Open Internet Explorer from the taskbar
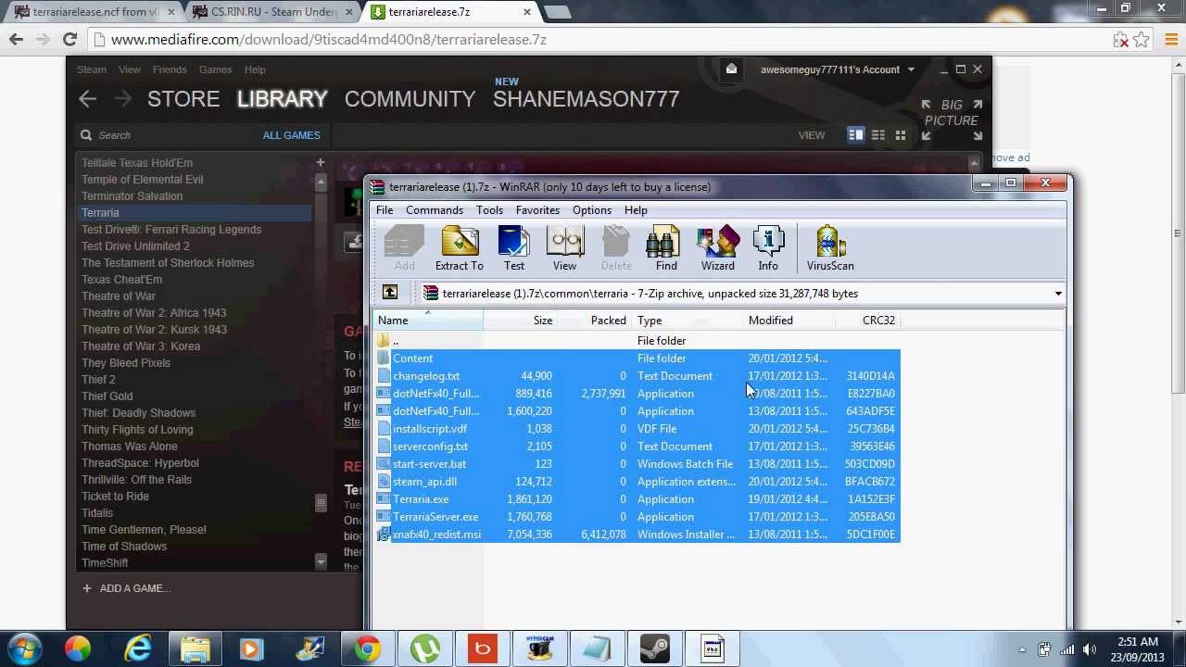This screenshot has width=1186, height=667. pos(138,648)
